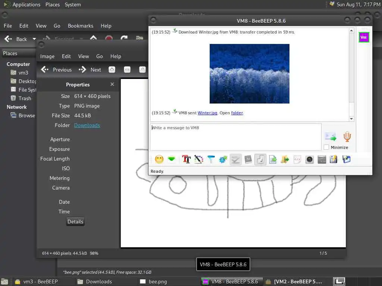Open the folder link in chat message
The width and height of the screenshot is (382, 286).
pos(237,113)
